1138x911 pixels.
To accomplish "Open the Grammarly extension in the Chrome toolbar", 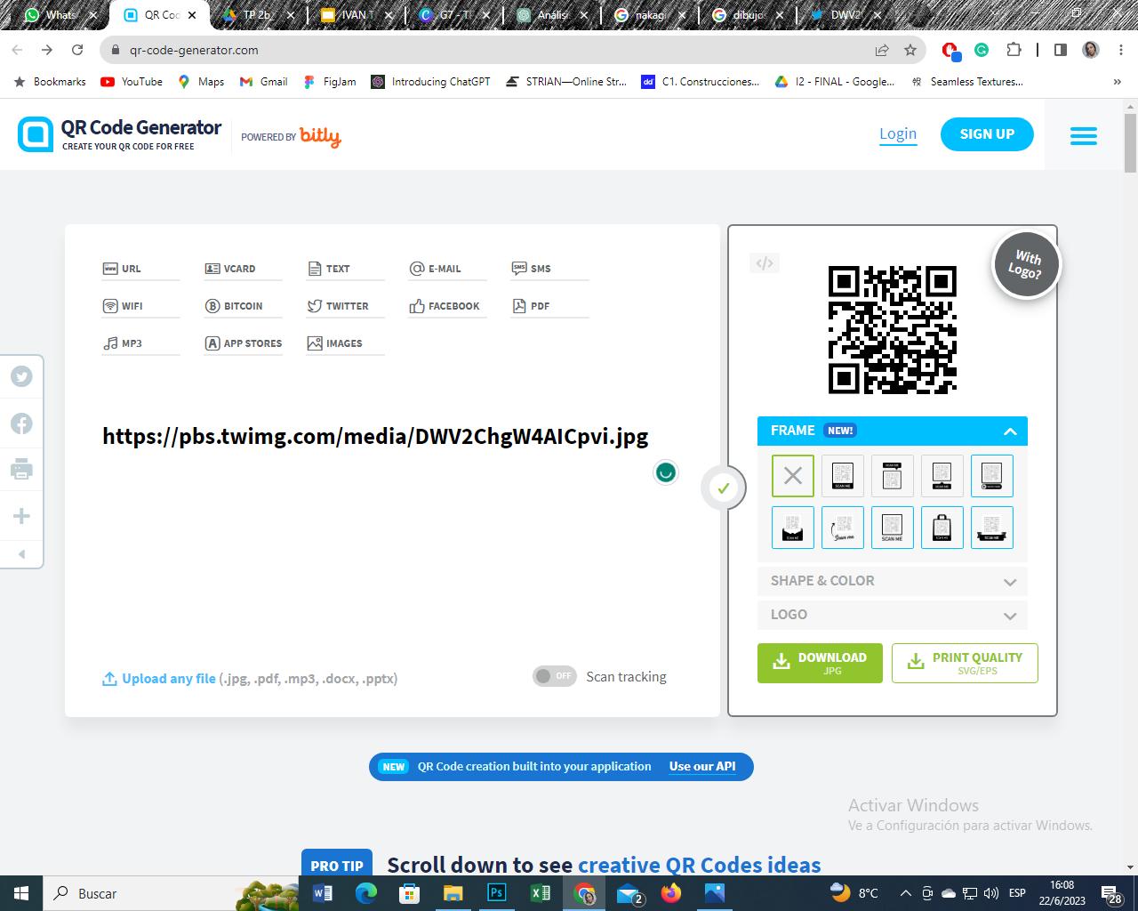I will coord(982,50).
